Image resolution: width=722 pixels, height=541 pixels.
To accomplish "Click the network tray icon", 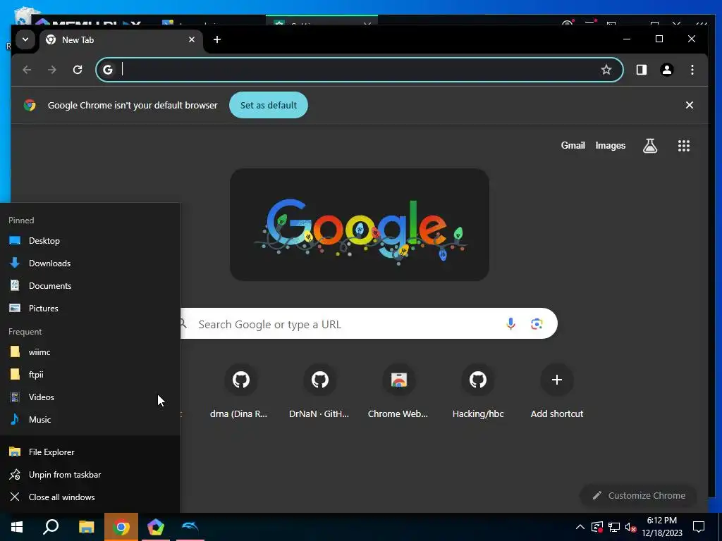I will tap(614, 527).
